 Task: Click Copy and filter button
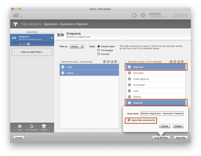[161, 138]
